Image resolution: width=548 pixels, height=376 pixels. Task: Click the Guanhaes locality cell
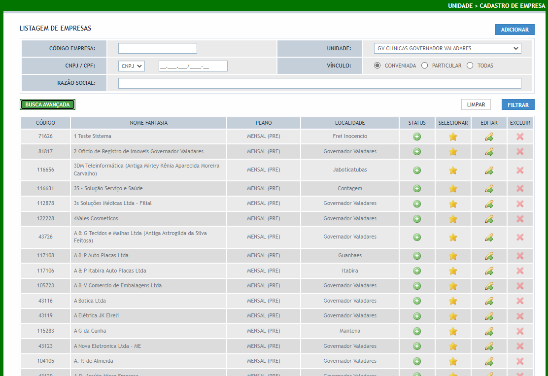350,255
